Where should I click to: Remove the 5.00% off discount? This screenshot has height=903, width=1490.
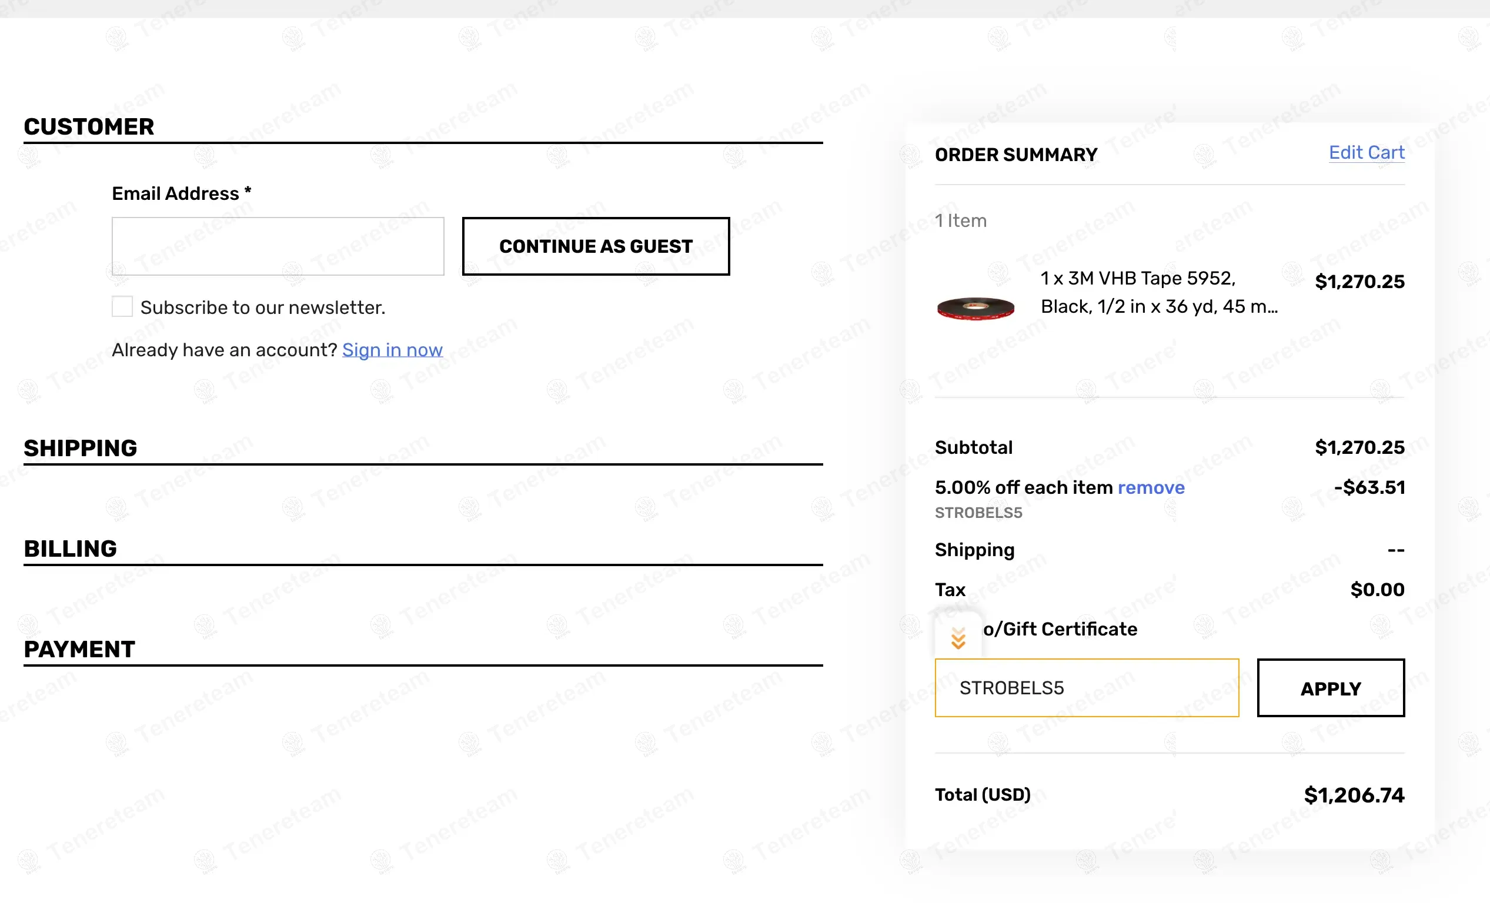[1151, 487]
